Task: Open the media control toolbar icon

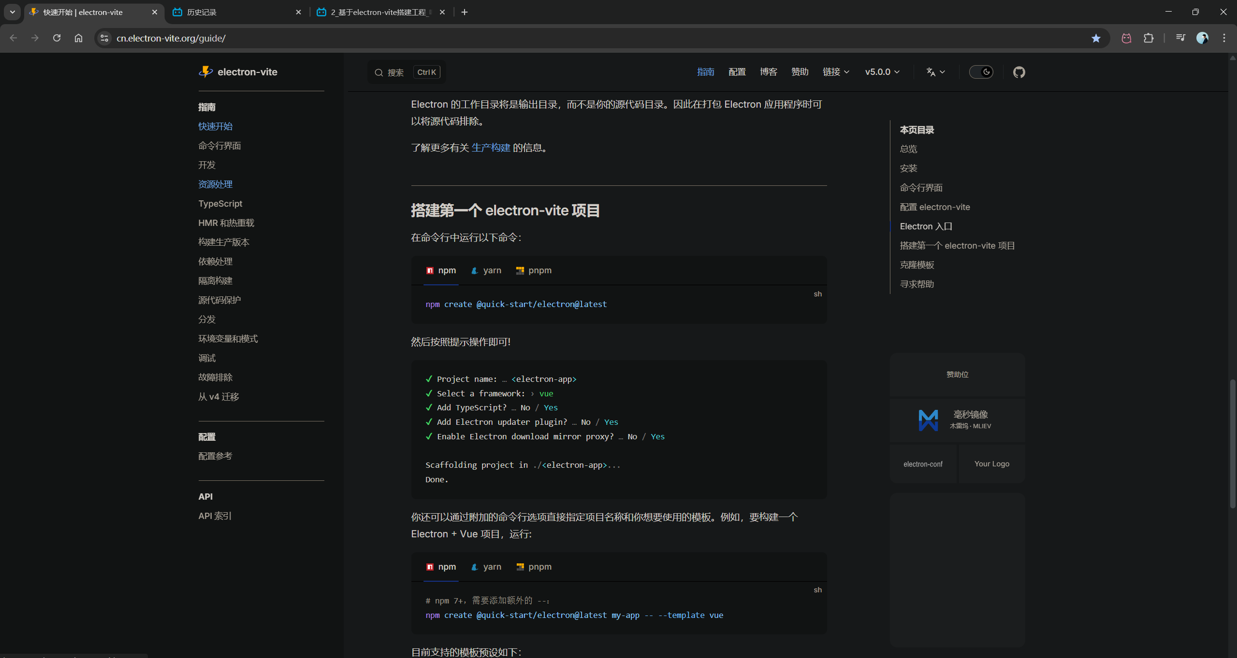Action: click(x=1180, y=38)
